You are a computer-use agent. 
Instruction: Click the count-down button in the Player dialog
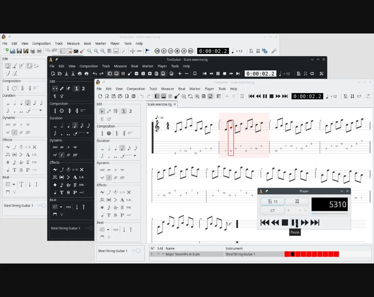pyautogui.click(x=297, y=201)
